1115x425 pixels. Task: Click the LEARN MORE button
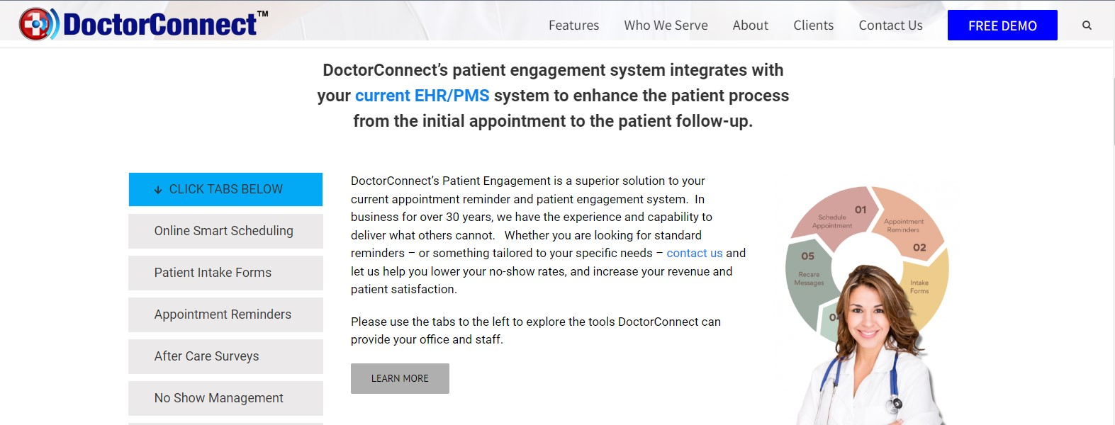400,378
